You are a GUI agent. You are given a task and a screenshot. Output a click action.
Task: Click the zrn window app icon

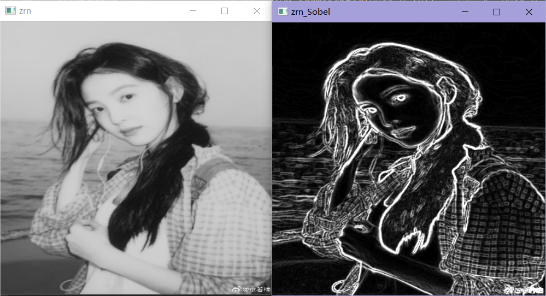(x=10, y=11)
